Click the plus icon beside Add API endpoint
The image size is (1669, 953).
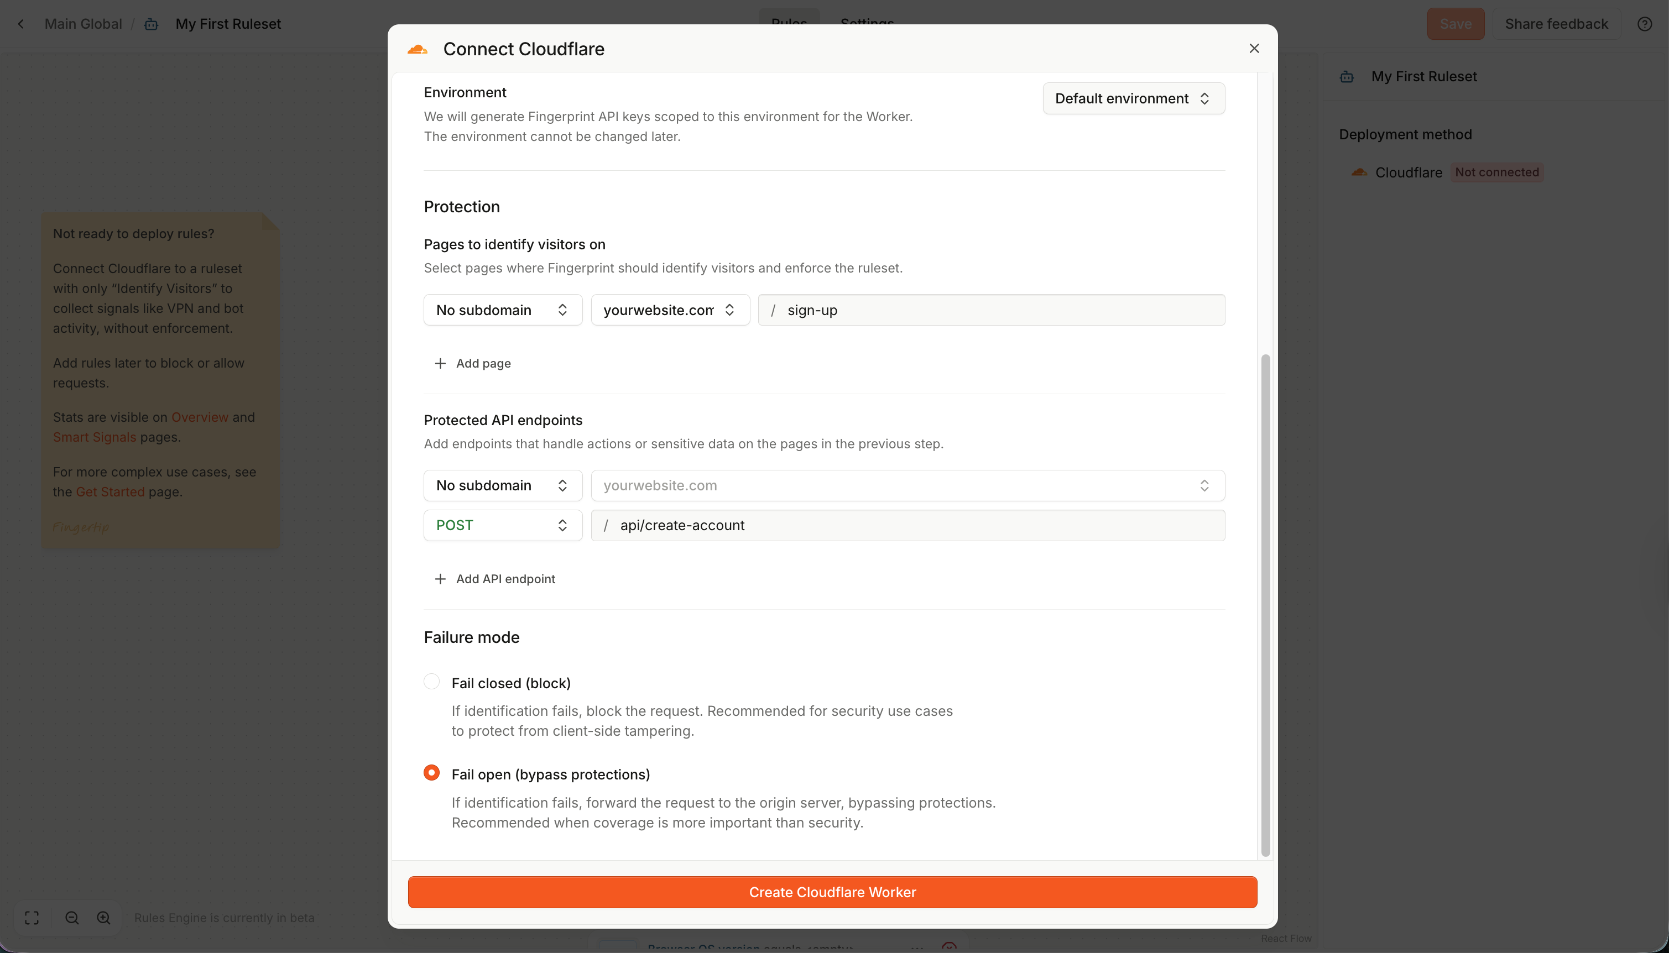(440, 579)
